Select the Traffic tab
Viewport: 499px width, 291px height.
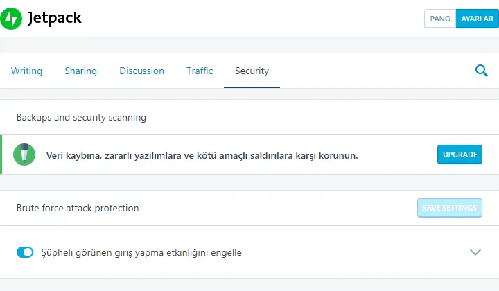200,71
